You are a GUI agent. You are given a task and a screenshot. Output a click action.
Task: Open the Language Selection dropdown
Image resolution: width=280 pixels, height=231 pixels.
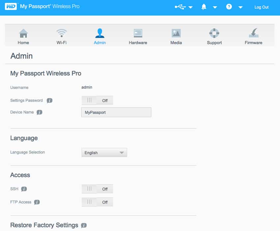click(104, 153)
